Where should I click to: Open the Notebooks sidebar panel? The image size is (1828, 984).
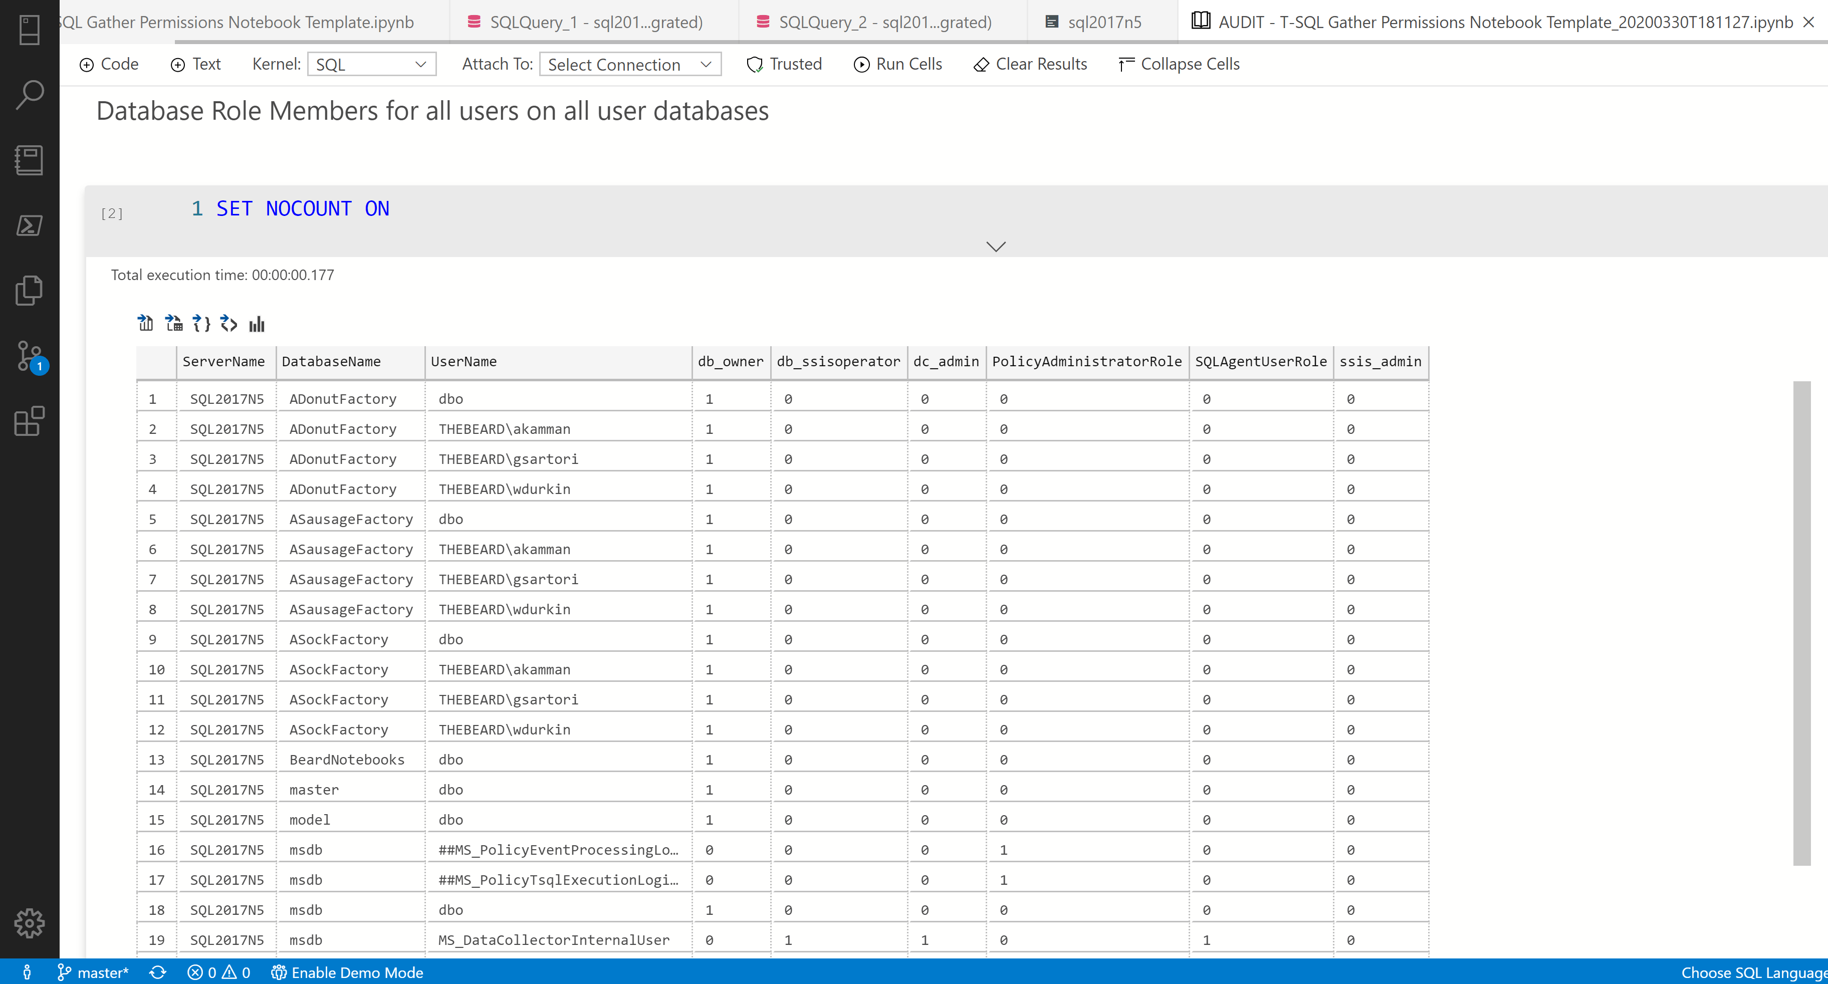tap(29, 160)
